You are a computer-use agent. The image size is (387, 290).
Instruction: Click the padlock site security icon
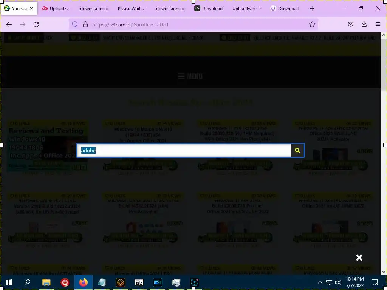(85, 25)
